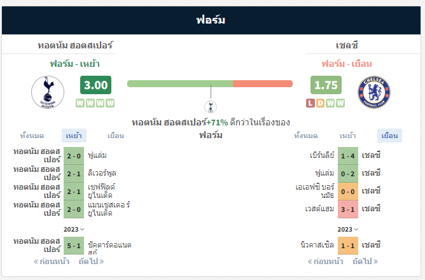This screenshot has height=280, width=425.
Task: Click the green portion of the form comparison bar
Action: coord(180,84)
